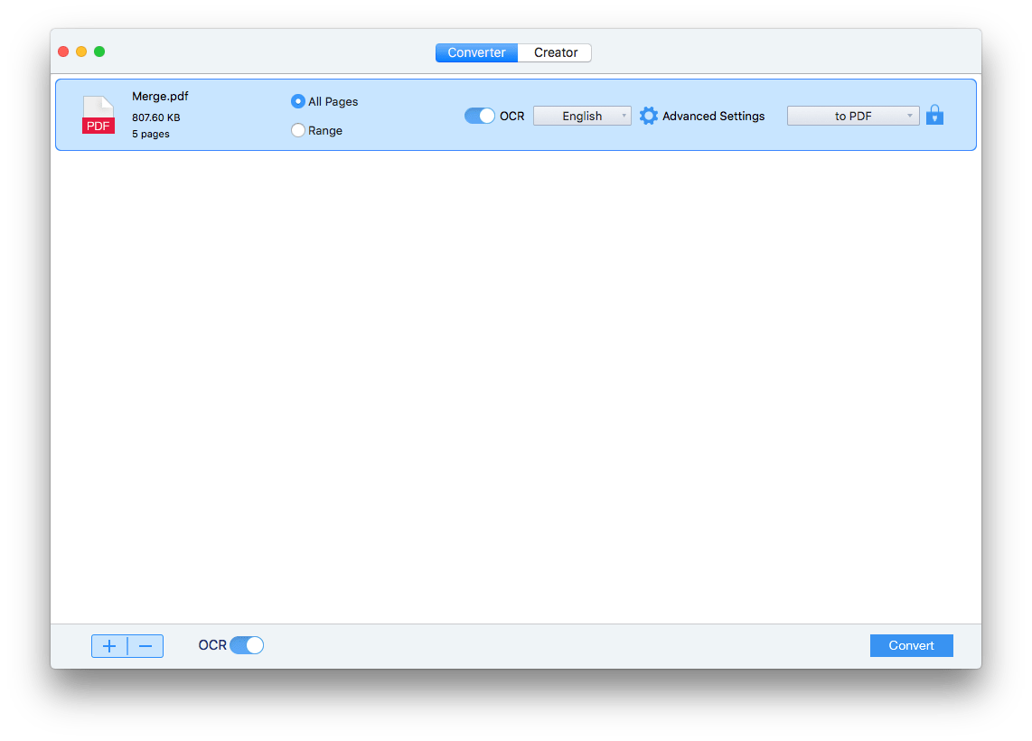The image size is (1032, 741).
Task: Minimize the window with the yellow button
Action: (x=81, y=52)
